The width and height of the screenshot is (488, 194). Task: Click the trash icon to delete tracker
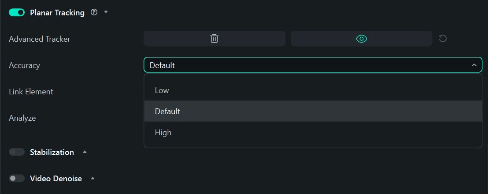(214, 39)
